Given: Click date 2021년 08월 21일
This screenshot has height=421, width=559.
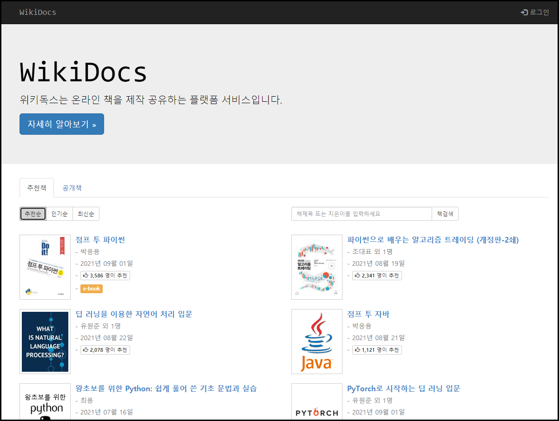Looking at the screenshot, I should pyautogui.click(x=378, y=338).
